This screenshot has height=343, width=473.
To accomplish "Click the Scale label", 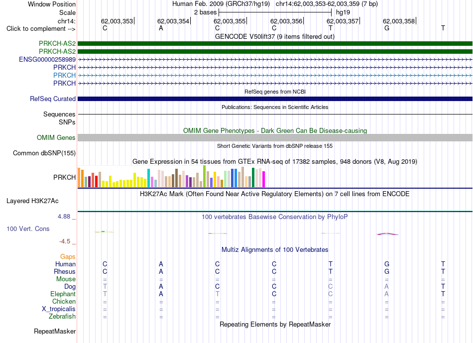I will point(67,12).
